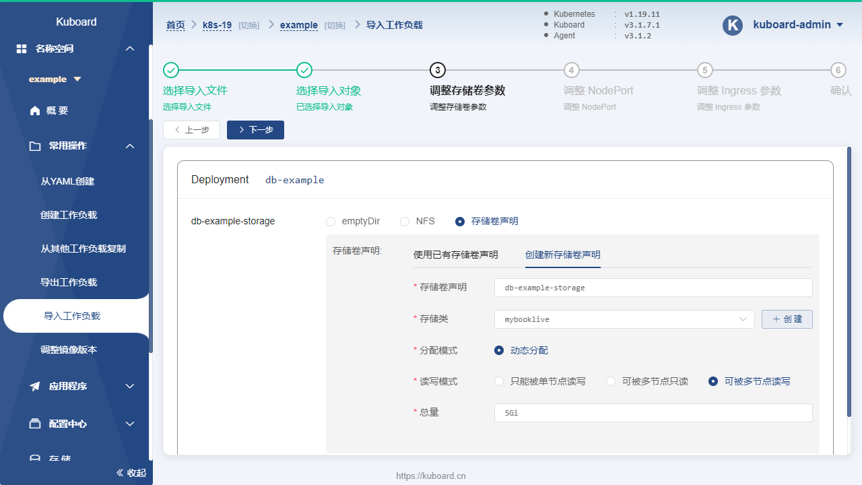Click the 存储 disk icon in sidebar

(35, 458)
